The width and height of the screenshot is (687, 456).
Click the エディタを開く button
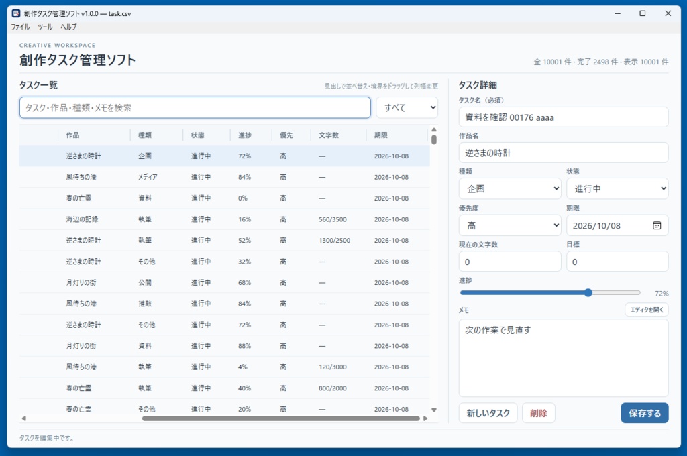pyautogui.click(x=646, y=310)
